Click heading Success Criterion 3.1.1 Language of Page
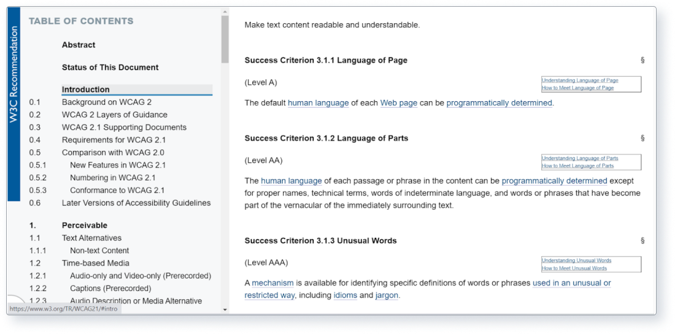 point(326,60)
